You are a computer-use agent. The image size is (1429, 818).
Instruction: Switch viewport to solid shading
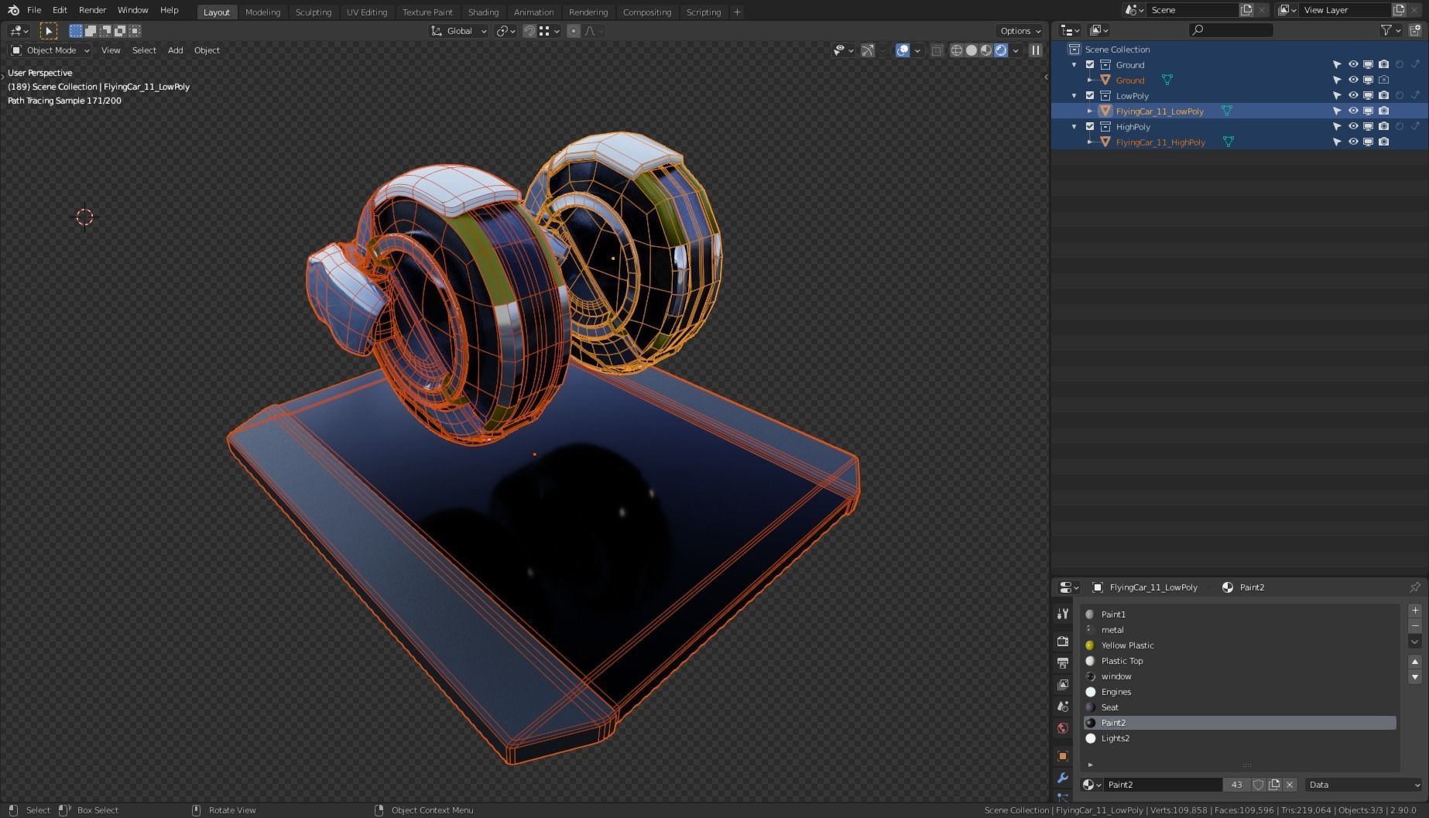click(972, 50)
